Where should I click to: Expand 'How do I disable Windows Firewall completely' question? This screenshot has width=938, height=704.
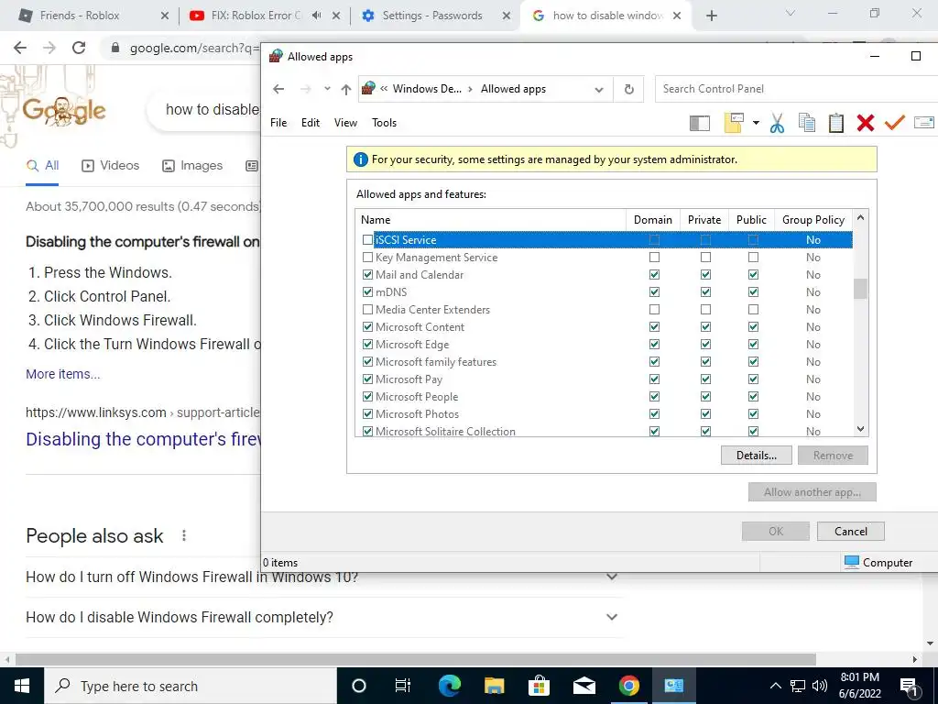[x=611, y=617]
